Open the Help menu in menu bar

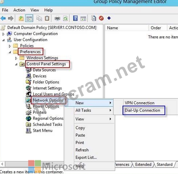[x=48, y=10]
